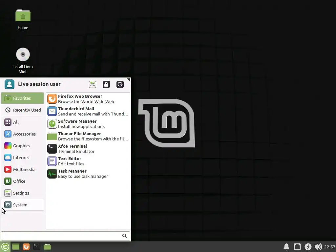Open the Internet category
The image size is (336, 252).
(23, 157)
